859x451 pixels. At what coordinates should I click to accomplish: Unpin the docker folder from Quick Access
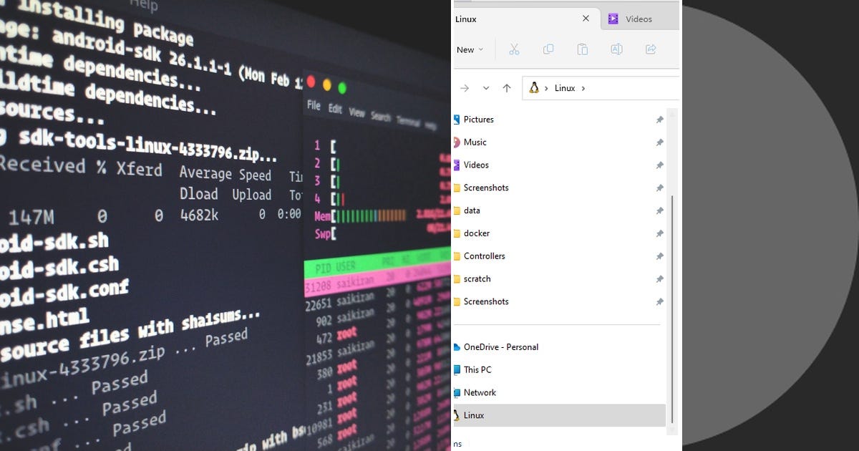tap(659, 233)
